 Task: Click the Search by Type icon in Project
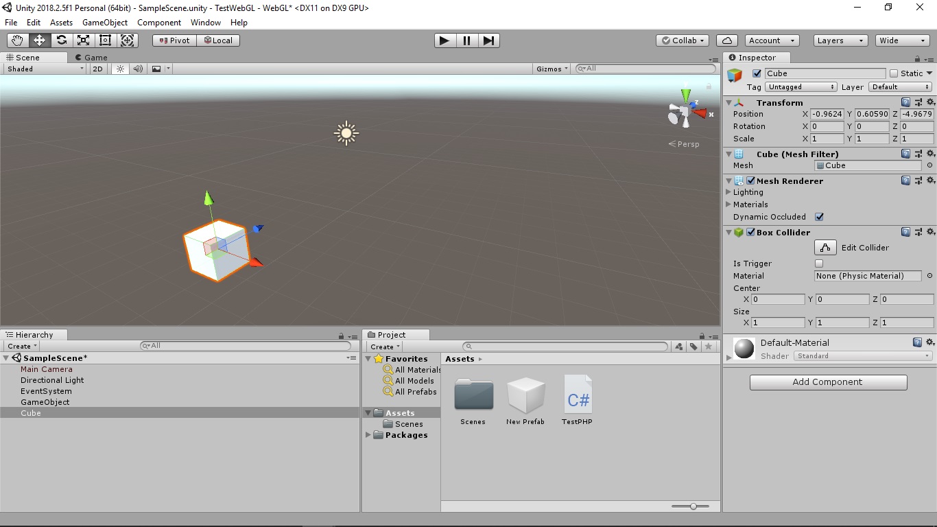click(x=678, y=347)
